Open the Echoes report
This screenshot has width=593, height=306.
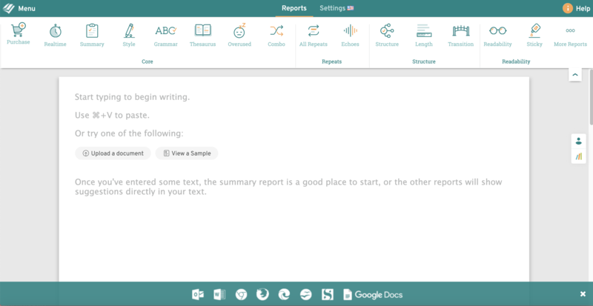point(350,34)
